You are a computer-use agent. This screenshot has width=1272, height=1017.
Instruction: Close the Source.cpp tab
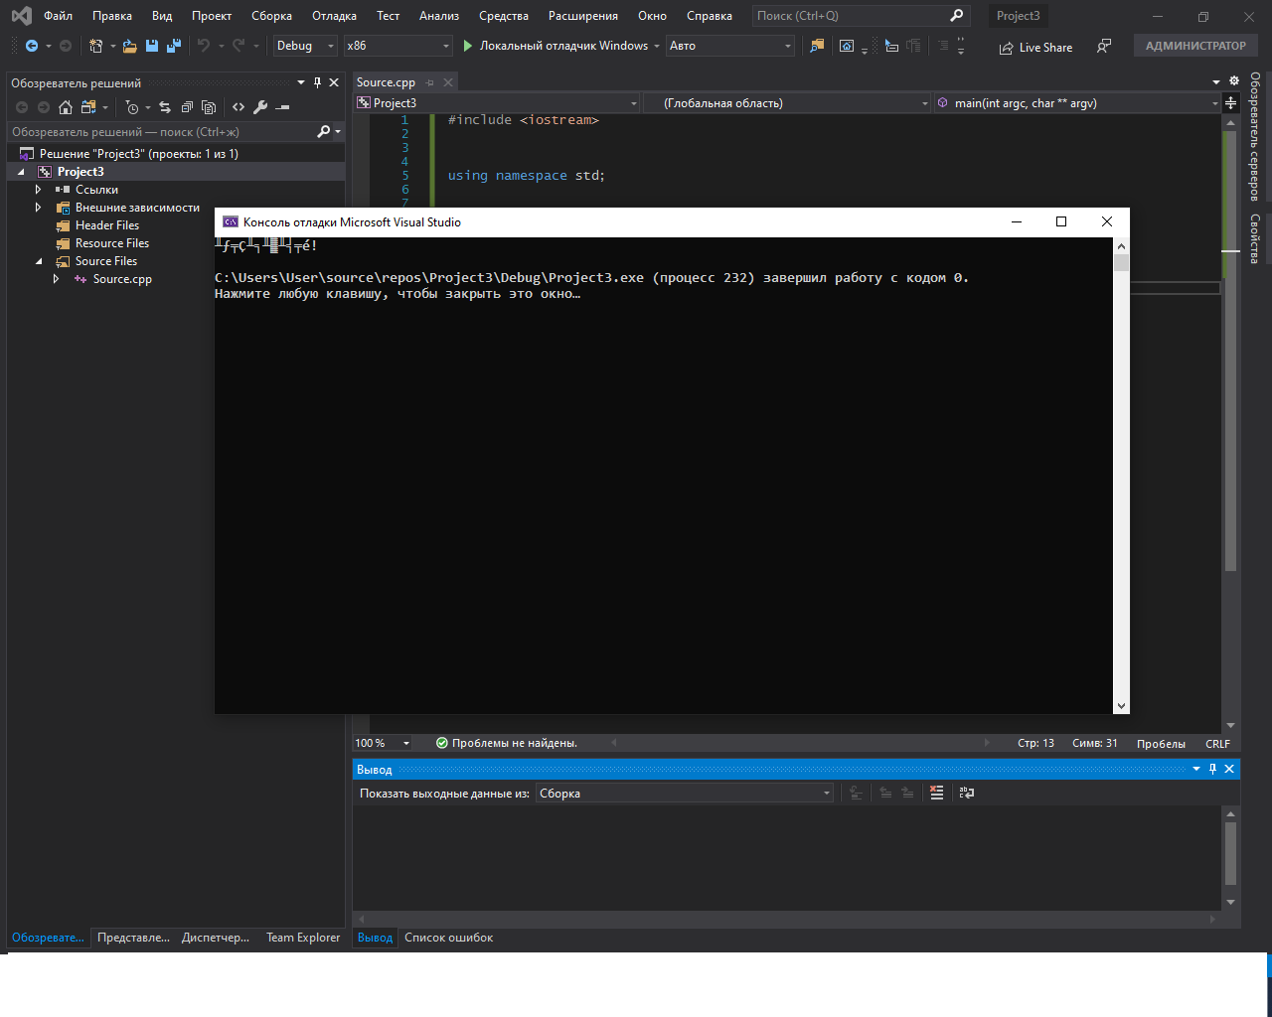pos(448,82)
